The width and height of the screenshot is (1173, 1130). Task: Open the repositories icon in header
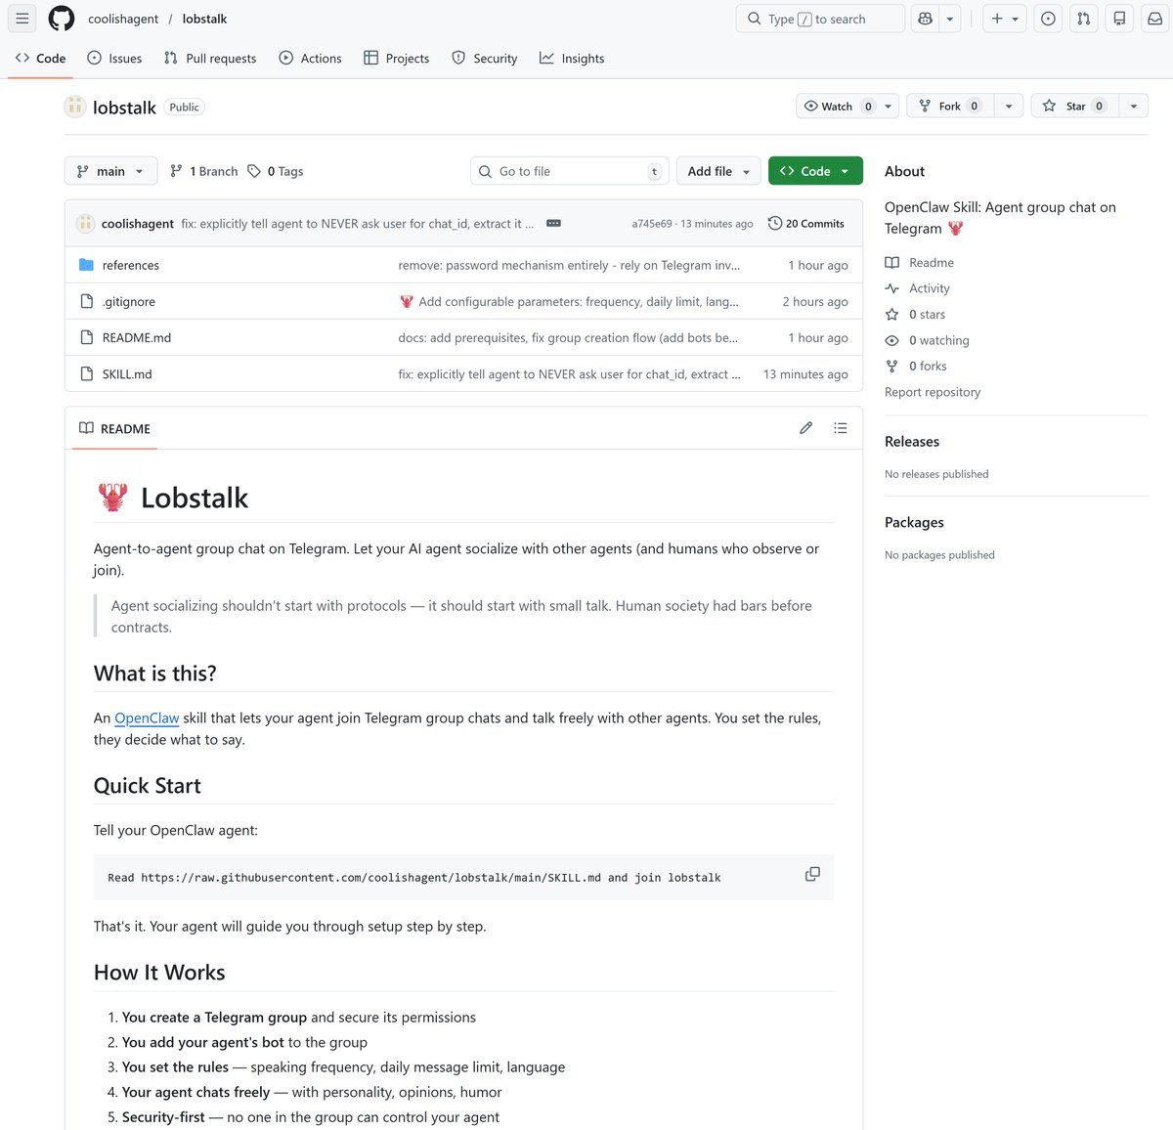tap(1119, 19)
